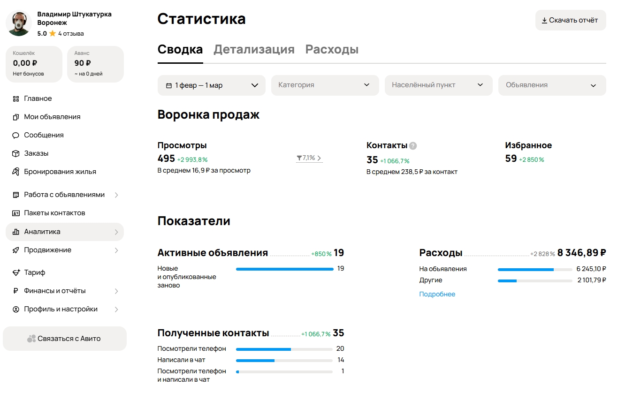Open the date range dropdown 1 февр — 1 мар
The height and width of the screenshot is (408, 633).
pos(211,85)
